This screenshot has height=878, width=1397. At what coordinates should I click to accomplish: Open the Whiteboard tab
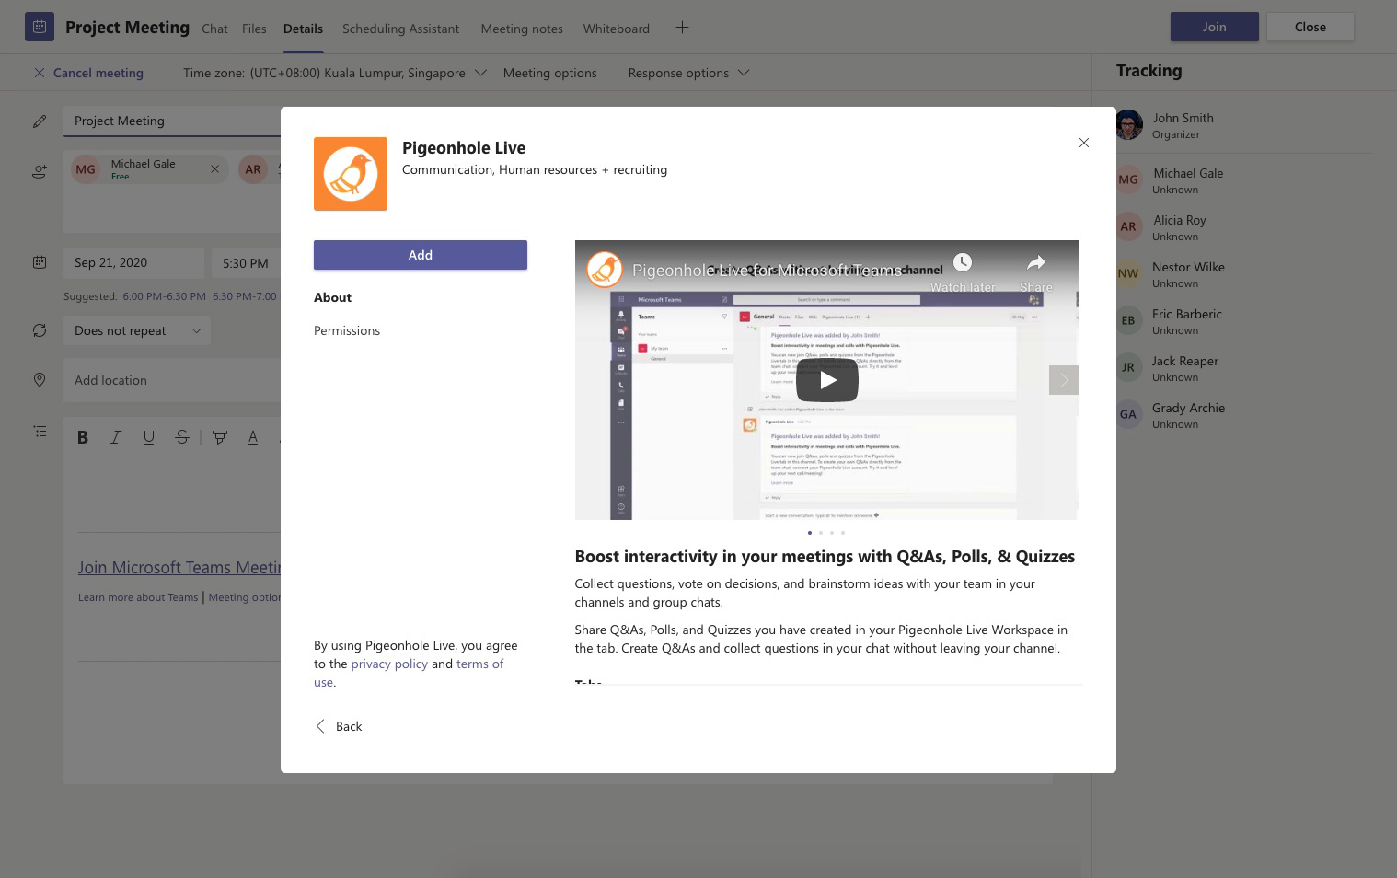click(616, 29)
